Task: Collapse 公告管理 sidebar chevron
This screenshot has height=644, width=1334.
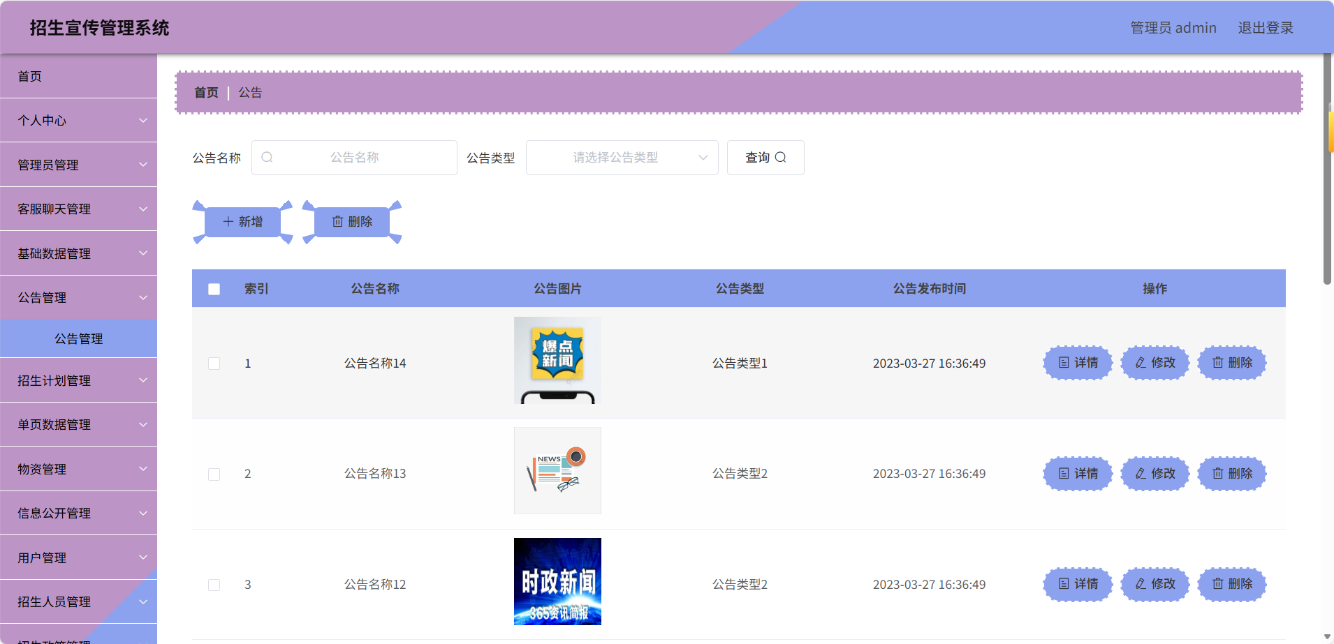Action: click(143, 297)
